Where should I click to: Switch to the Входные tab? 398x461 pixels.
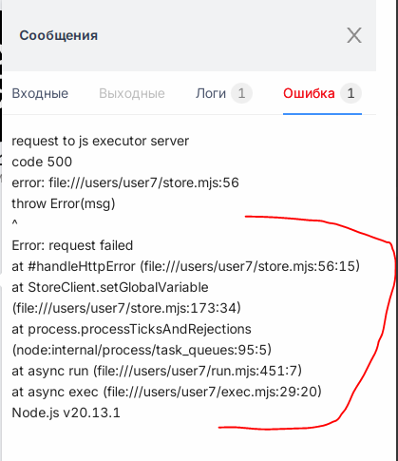pyautogui.click(x=40, y=93)
